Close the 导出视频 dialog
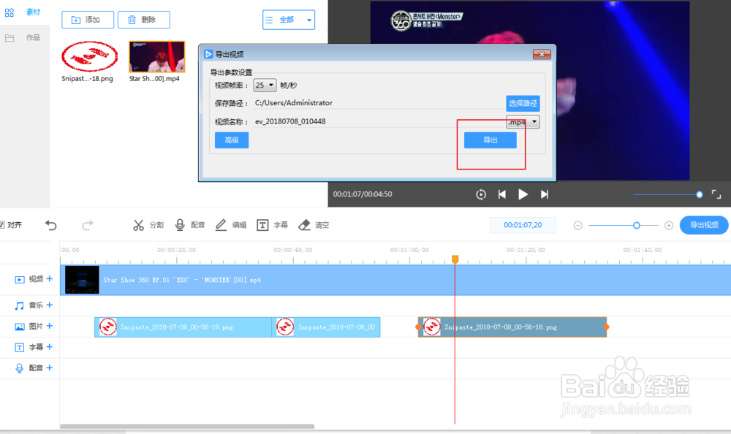The image size is (731, 434). [542, 55]
